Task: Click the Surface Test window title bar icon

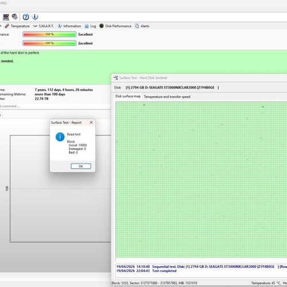Action: pos(115,77)
